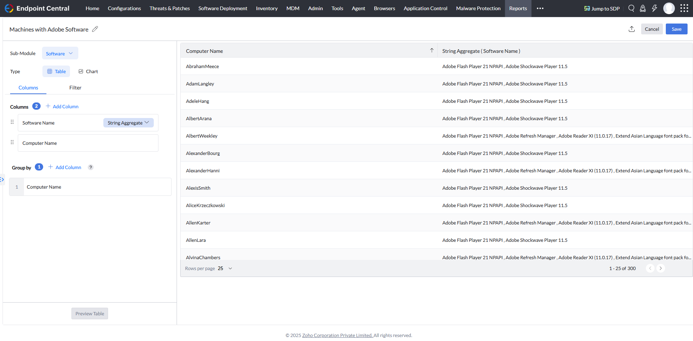The width and height of the screenshot is (693, 341).
Task: Click the export report icon
Action: pyautogui.click(x=631, y=29)
